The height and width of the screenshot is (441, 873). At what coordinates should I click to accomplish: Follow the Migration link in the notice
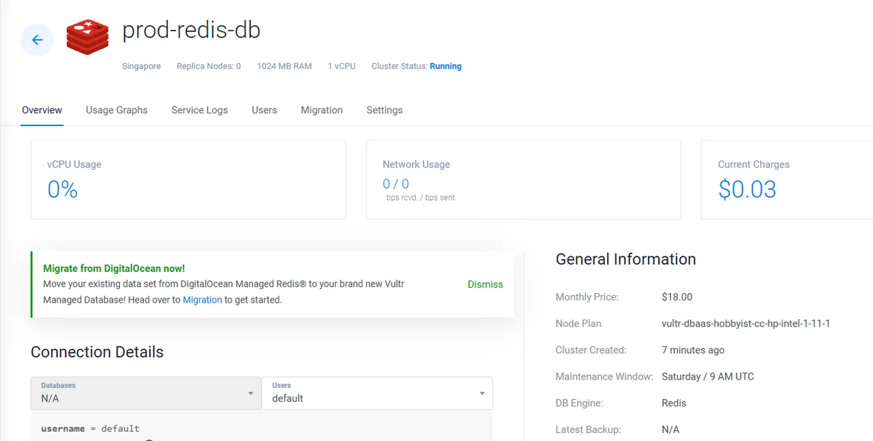tap(203, 299)
